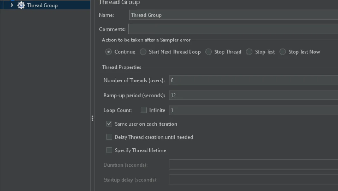
Task: Choose the Stop Test radio option
Action: point(249,52)
